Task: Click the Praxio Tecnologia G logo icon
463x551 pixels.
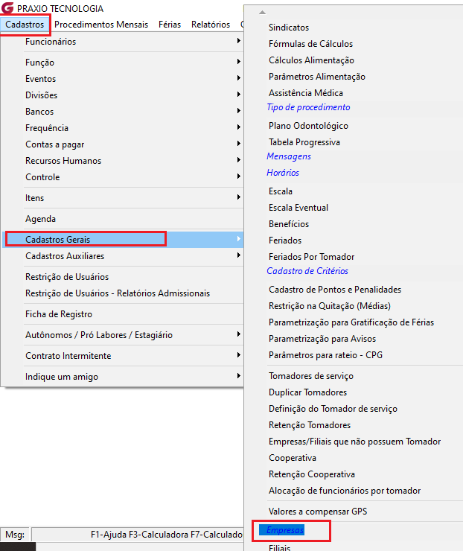Action: (x=7, y=7)
